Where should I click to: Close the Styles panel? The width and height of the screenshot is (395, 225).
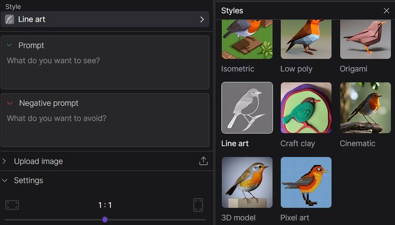click(x=386, y=10)
